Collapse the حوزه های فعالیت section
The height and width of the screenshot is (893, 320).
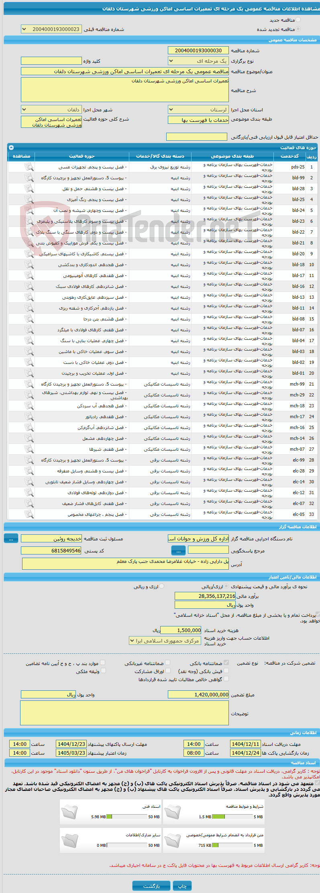coord(11,148)
